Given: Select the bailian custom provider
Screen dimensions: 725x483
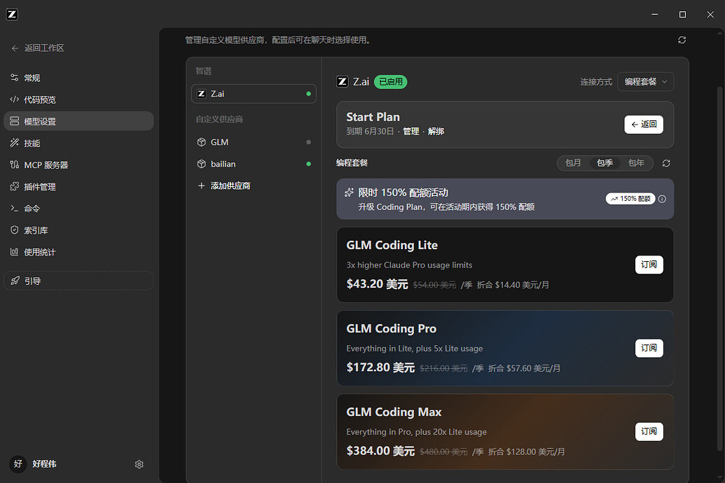Looking at the screenshot, I should (x=254, y=164).
